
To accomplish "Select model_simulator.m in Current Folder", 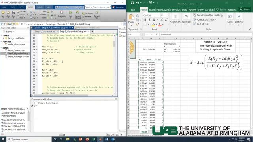I will (x=16, y=44).
